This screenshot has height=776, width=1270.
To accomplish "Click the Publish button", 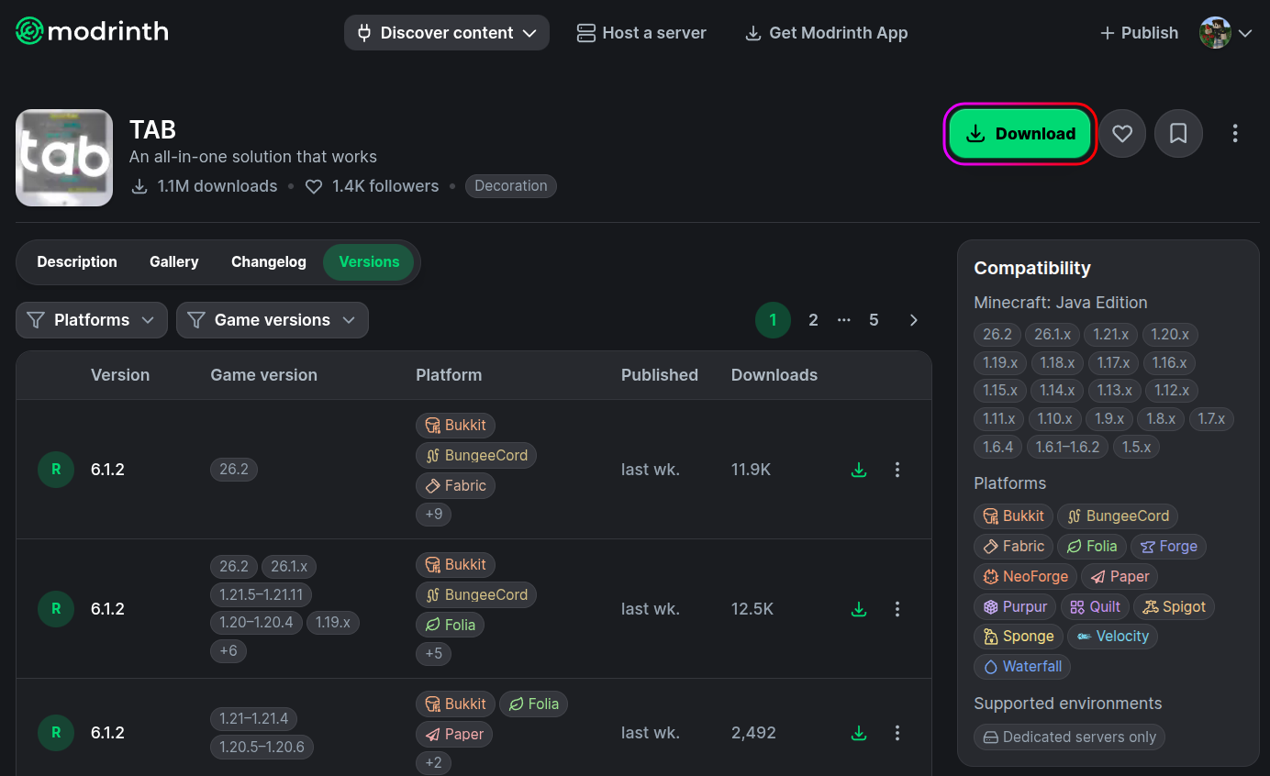I will click(1139, 33).
